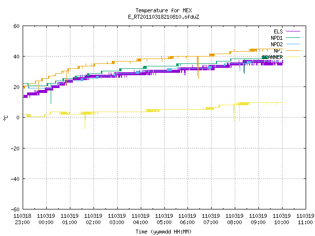Viewport: 315px width, 236px height.
Task: Click the ELS legend label
Action: pos(278,31)
